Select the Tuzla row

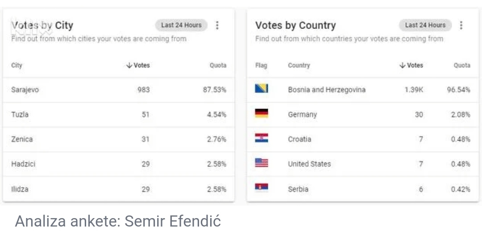[119, 114]
